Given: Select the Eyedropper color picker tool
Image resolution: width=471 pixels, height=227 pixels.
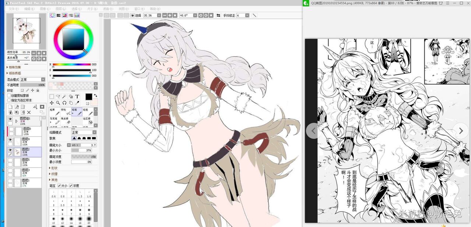Looking at the screenshot, I should tap(77, 103).
